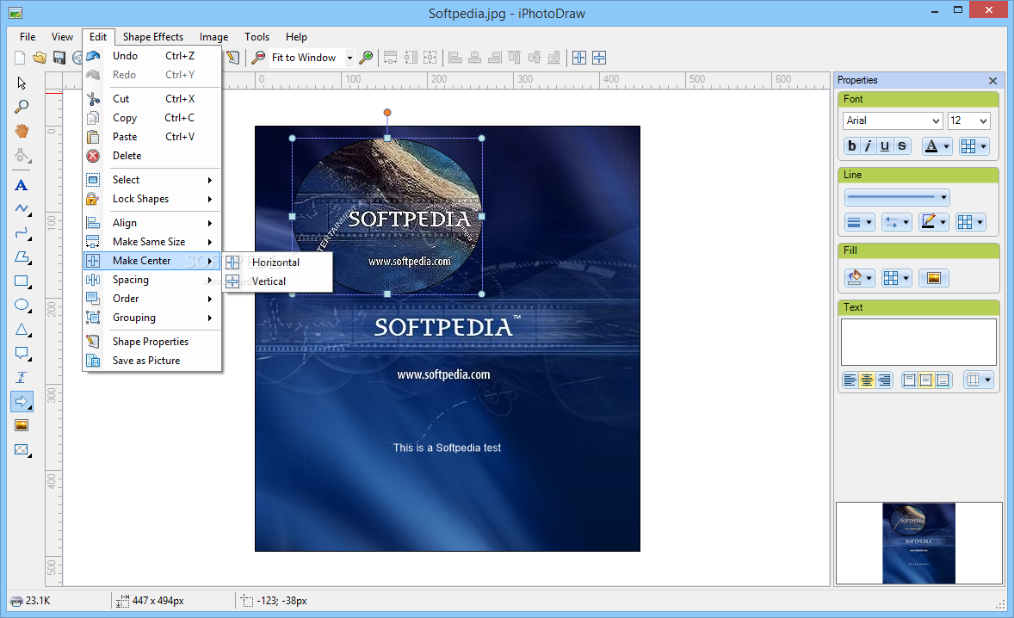
Task: Set text vertical alignment to bottom
Action: (x=943, y=380)
